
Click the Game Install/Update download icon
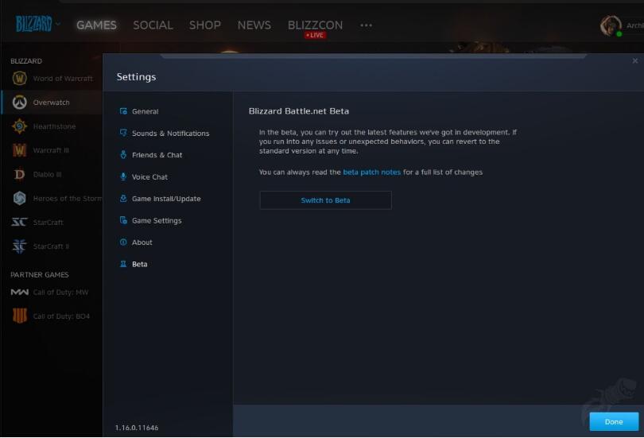[123, 198]
